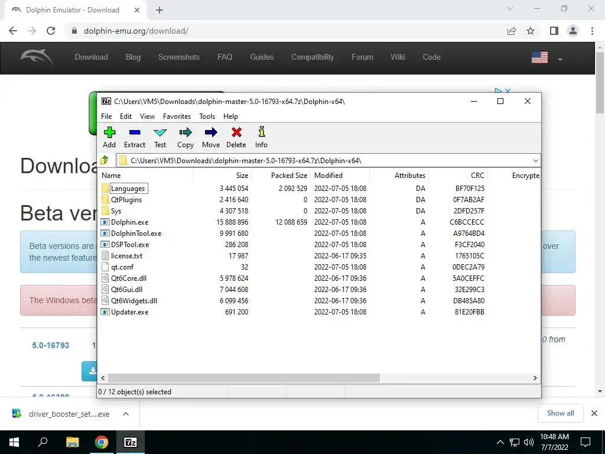Screen dimensions: 605x454
Task: Select the Languages folder
Action: point(128,189)
